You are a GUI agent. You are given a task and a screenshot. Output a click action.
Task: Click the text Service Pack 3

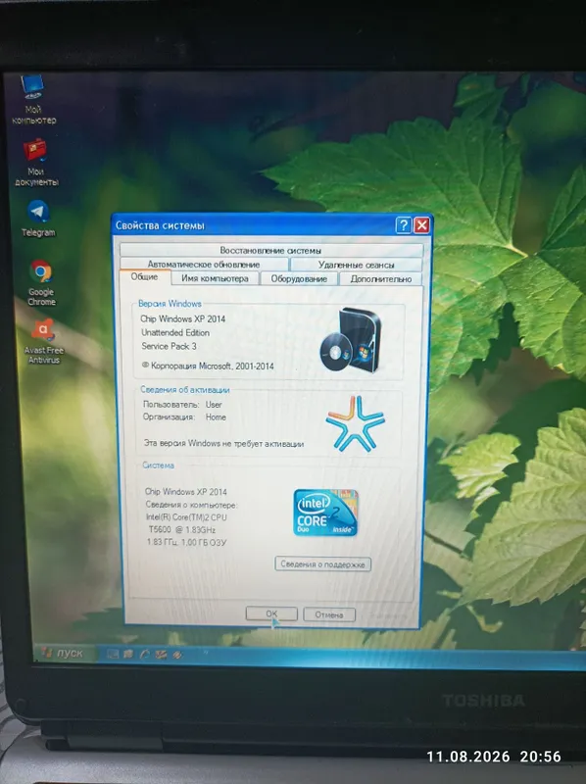tap(169, 346)
